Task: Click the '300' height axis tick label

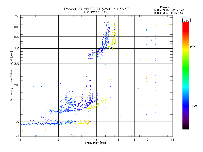Action: tap(17, 64)
